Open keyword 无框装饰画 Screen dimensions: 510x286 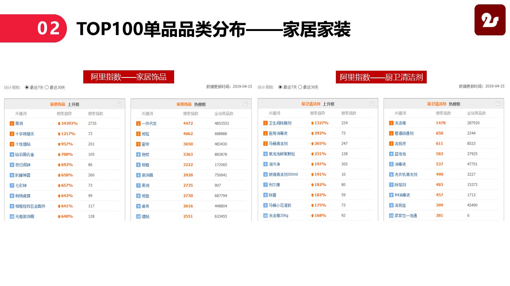[x=25, y=216]
